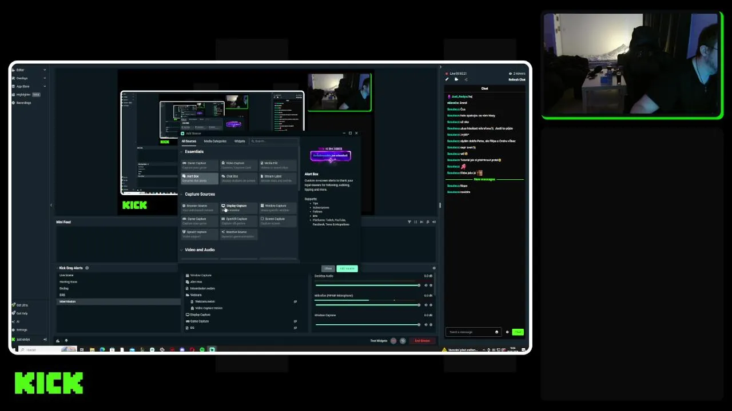Select the Intermission scene

pos(118,301)
